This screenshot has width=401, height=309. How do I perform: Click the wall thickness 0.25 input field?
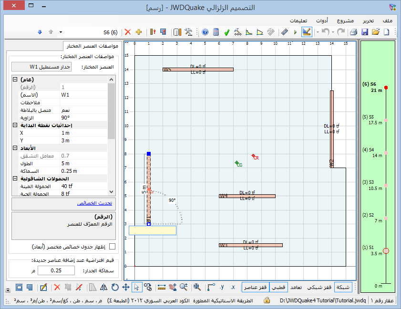(x=56, y=270)
